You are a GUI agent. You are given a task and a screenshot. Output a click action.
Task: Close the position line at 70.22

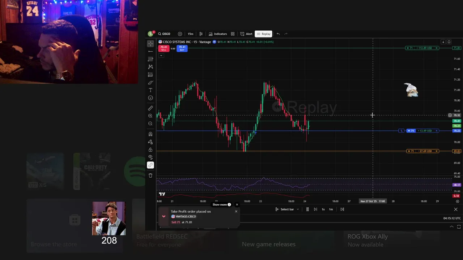[x=437, y=131]
